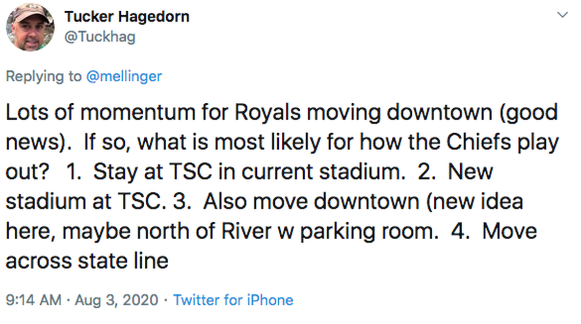The image size is (581, 324).
Task: Open the Tucker Hagedorn display name
Action: (126, 16)
